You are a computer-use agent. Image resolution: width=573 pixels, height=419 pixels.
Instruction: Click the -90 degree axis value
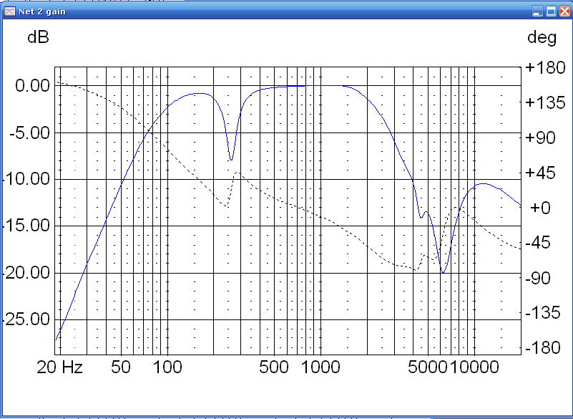pyautogui.click(x=537, y=279)
